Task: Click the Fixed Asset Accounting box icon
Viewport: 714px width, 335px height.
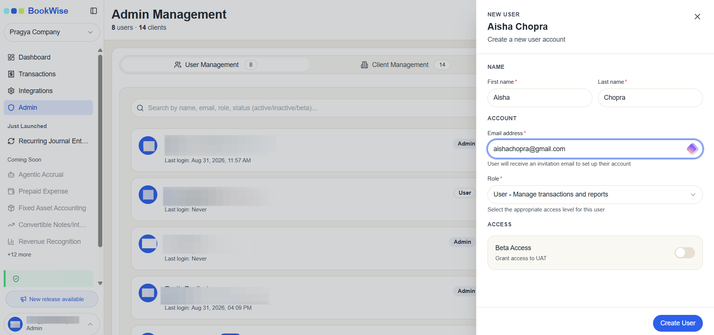Action: [x=11, y=208]
